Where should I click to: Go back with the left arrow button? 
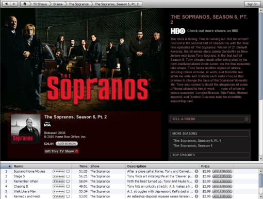(x=6, y=4)
